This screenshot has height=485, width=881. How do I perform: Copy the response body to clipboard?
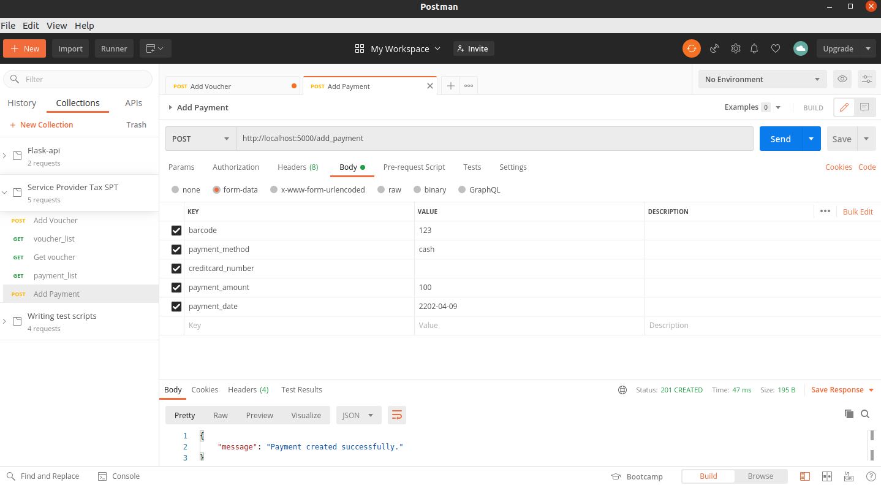point(849,414)
